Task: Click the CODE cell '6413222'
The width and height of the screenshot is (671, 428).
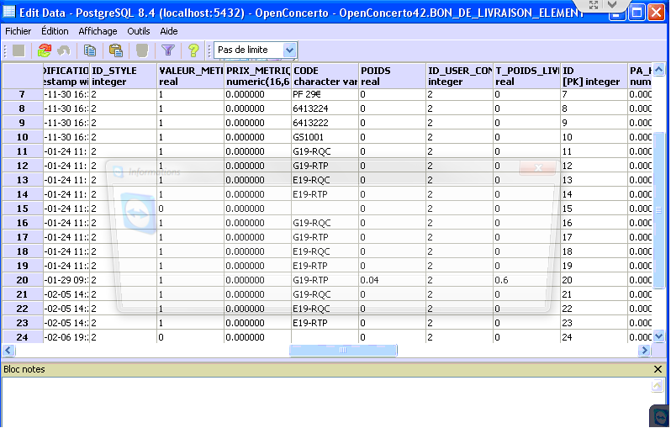Action: coord(325,123)
